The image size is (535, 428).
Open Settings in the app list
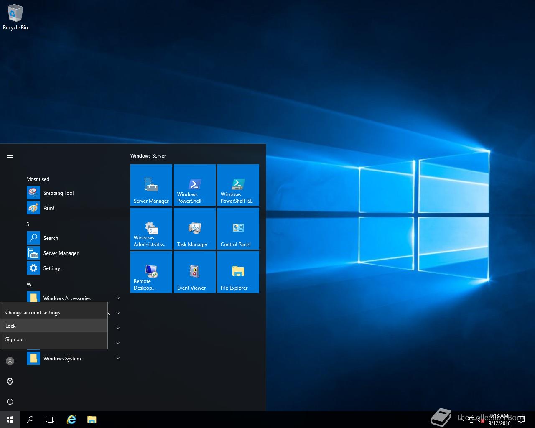[74, 268]
